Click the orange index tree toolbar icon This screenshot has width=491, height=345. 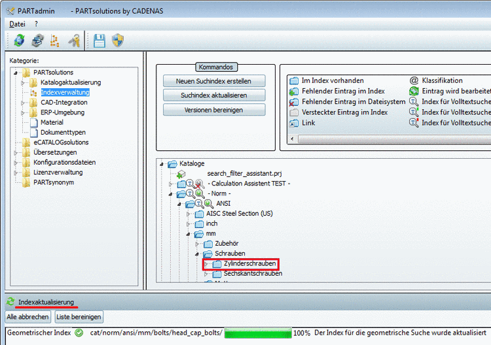click(x=55, y=41)
